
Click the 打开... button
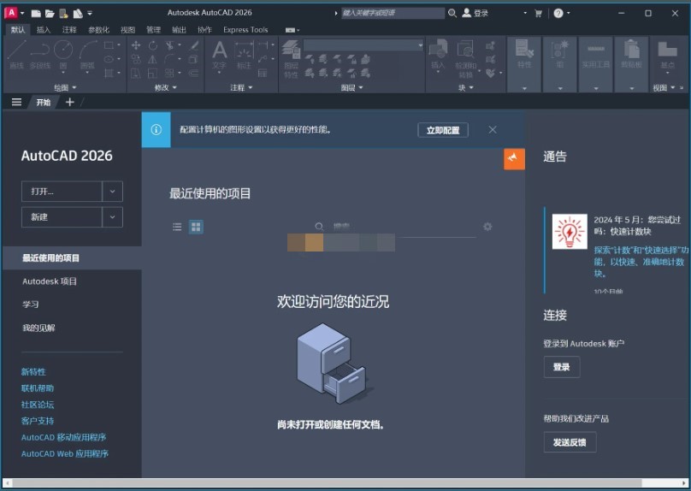[62, 192]
